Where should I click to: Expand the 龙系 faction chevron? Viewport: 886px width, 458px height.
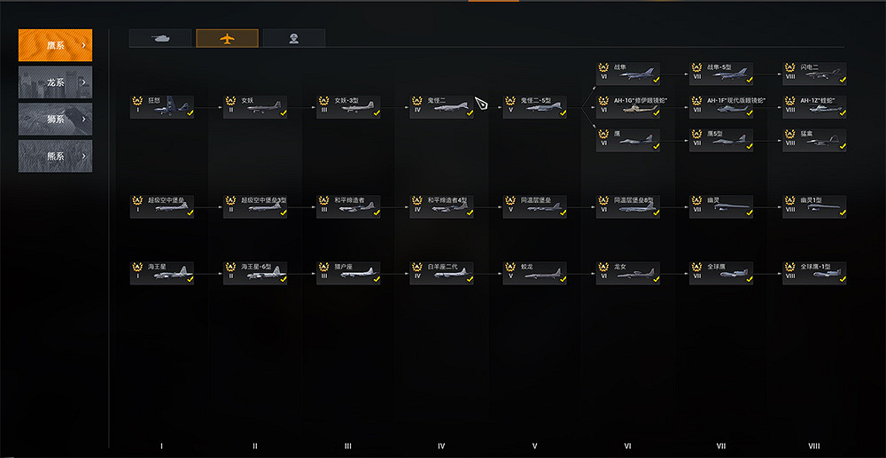point(83,82)
